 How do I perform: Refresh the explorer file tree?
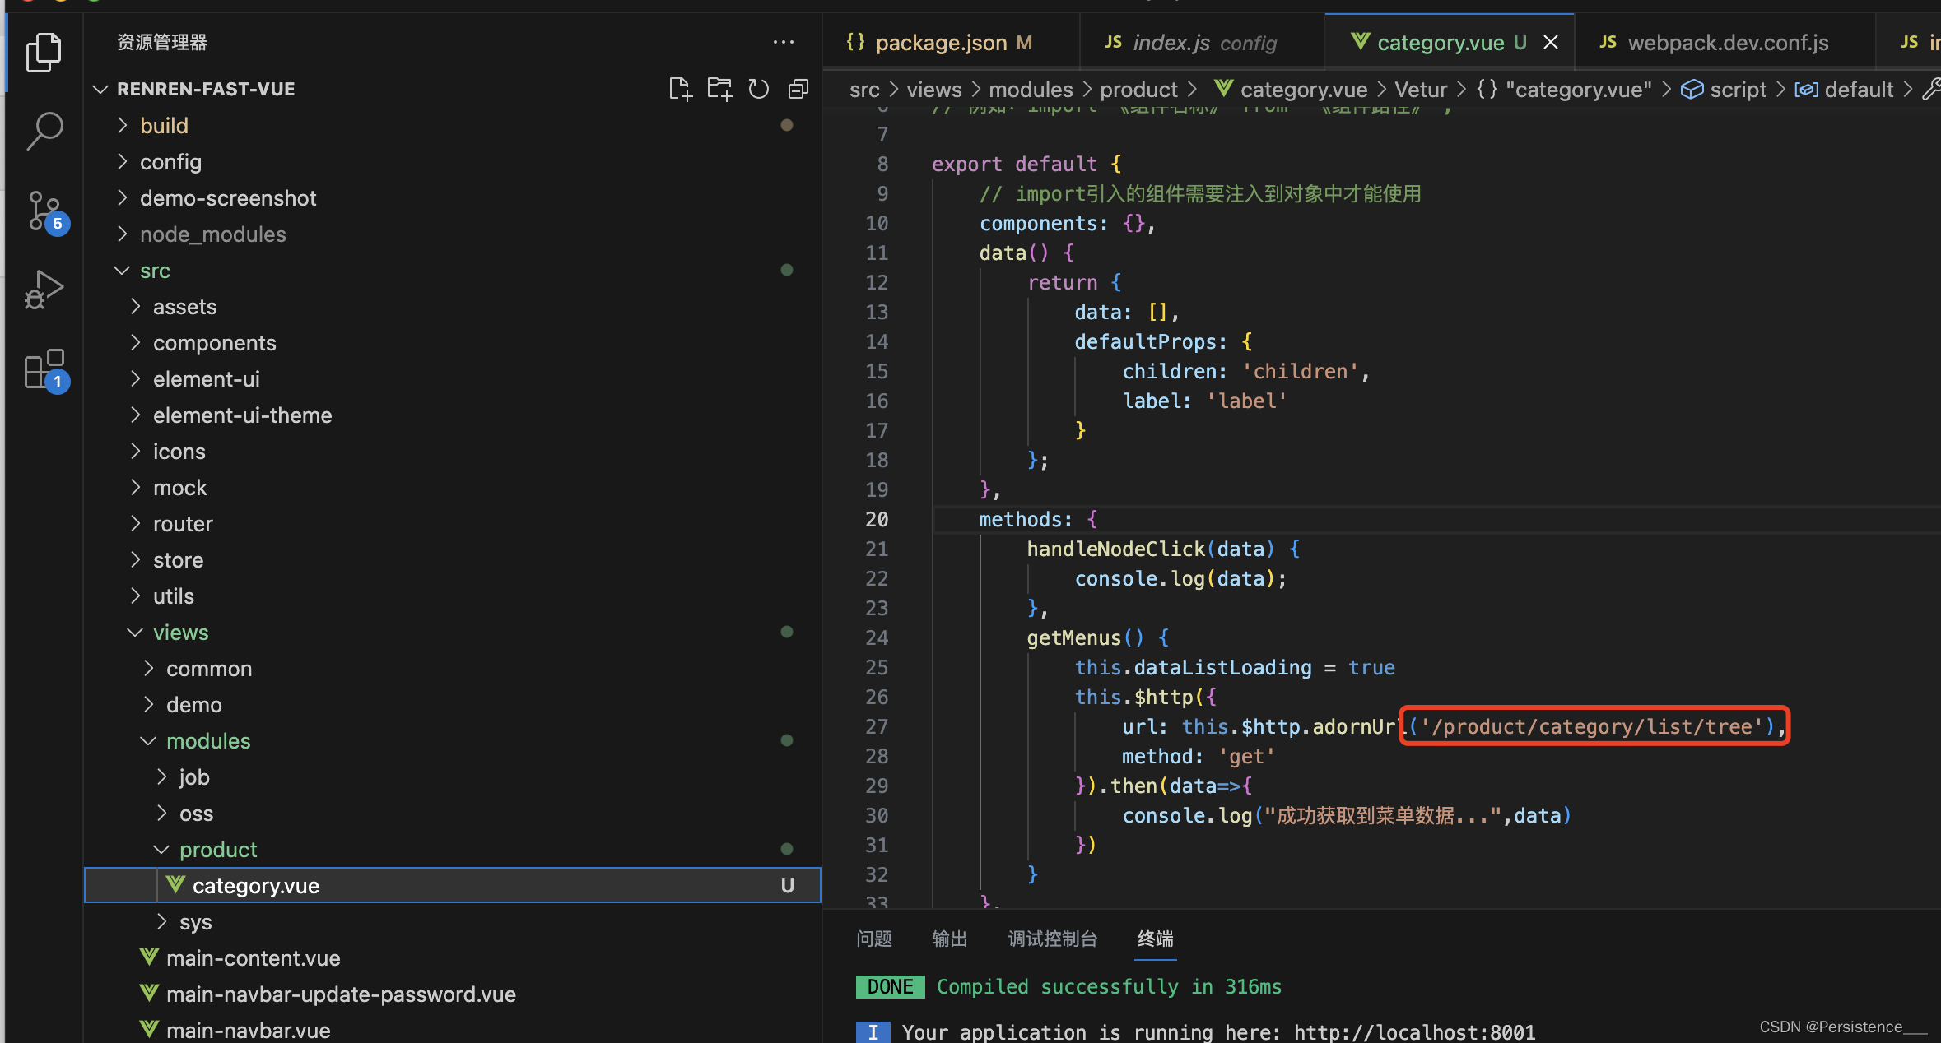click(x=758, y=89)
